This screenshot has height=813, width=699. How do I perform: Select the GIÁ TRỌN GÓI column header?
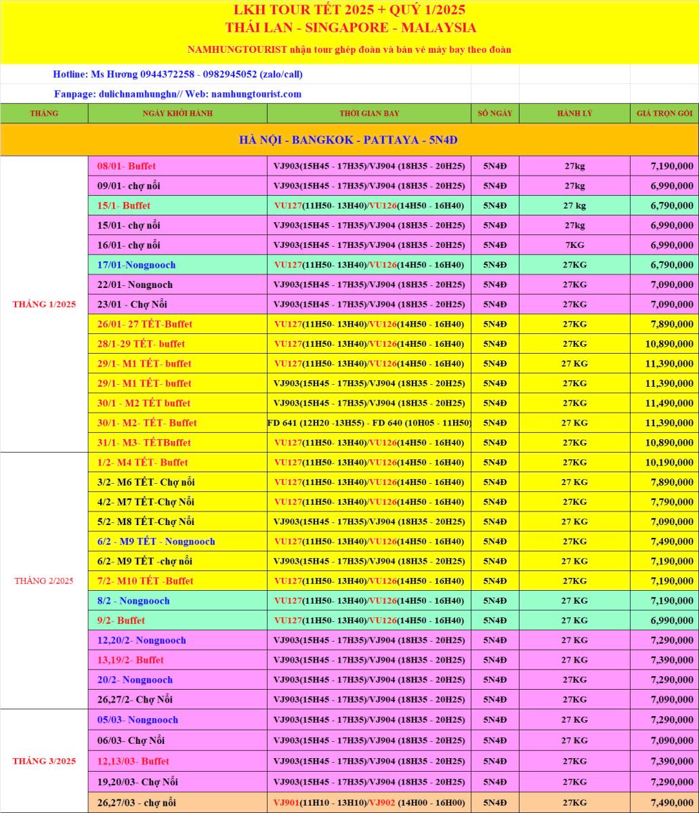(664, 113)
